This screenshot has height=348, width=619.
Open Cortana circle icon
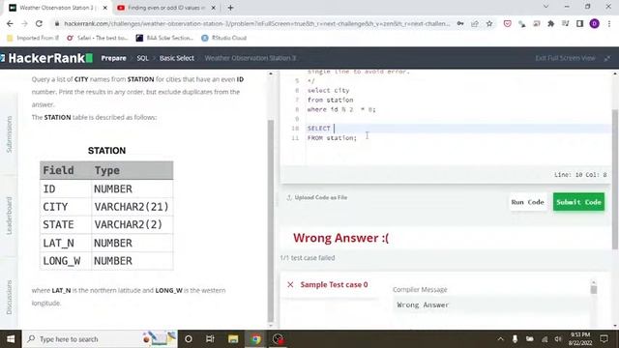click(x=189, y=339)
